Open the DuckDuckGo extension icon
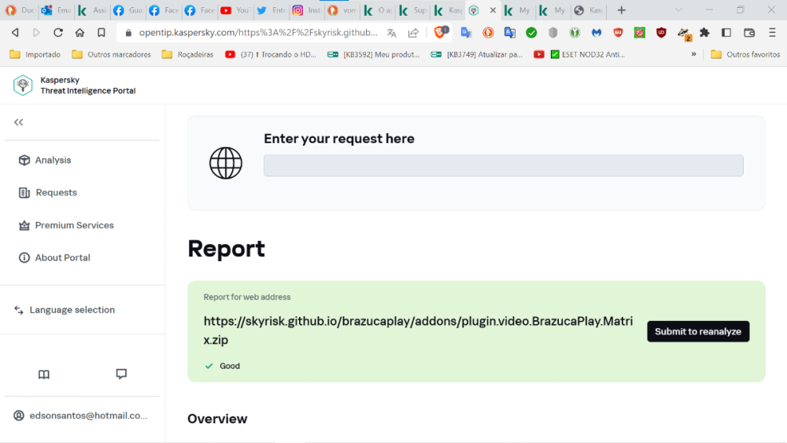The height and width of the screenshot is (443, 787). pyautogui.click(x=488, y=32)
